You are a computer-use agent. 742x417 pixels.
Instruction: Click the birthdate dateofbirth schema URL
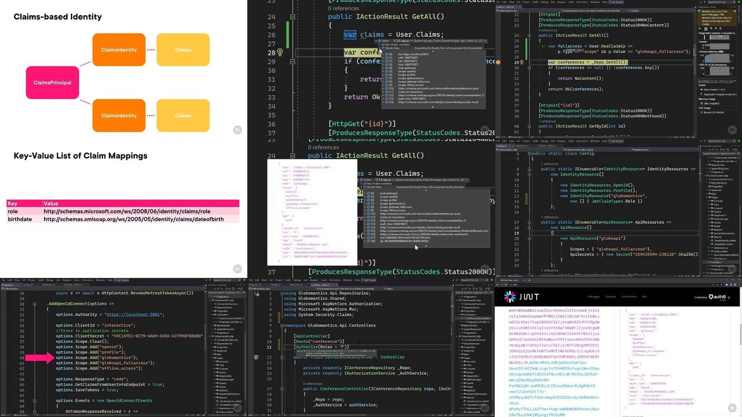(x=134, y=219)
